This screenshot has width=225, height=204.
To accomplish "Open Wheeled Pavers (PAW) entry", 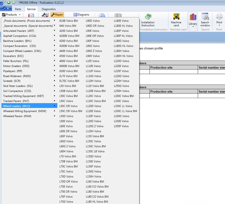I will tap(29, 116).
